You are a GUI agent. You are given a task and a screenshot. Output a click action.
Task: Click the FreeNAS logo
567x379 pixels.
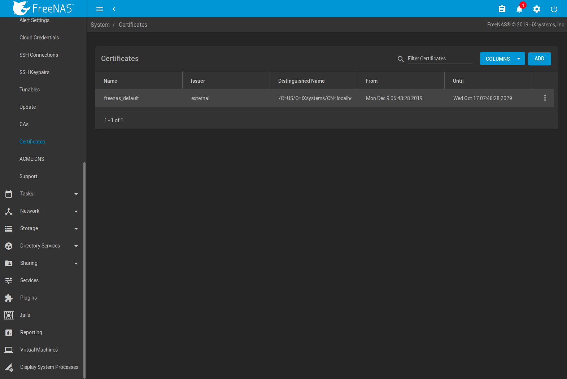coord(43,8)
